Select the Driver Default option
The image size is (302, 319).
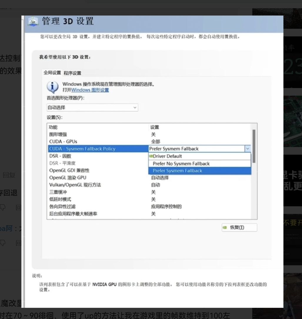[x=167, y=157]
